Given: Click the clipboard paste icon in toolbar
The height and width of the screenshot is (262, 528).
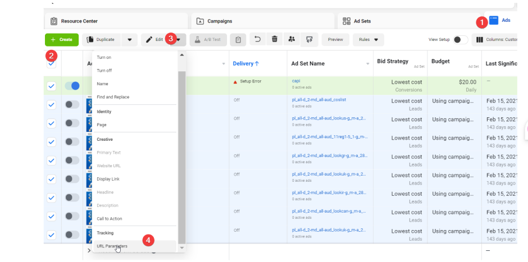Looking at the screenshot, I should (238, 40).
